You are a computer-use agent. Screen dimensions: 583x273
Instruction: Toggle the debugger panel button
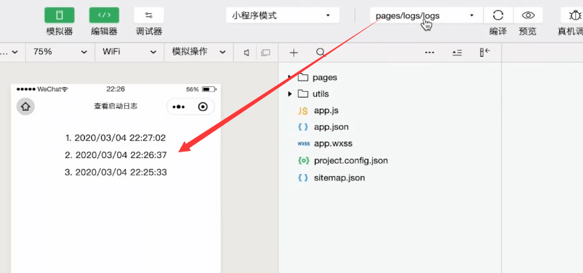click(149, 15)
